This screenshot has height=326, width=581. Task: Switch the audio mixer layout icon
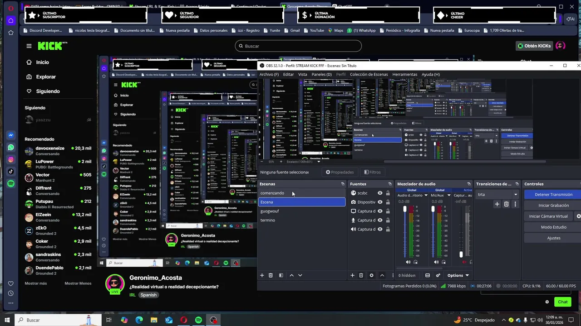pos(428,275)
